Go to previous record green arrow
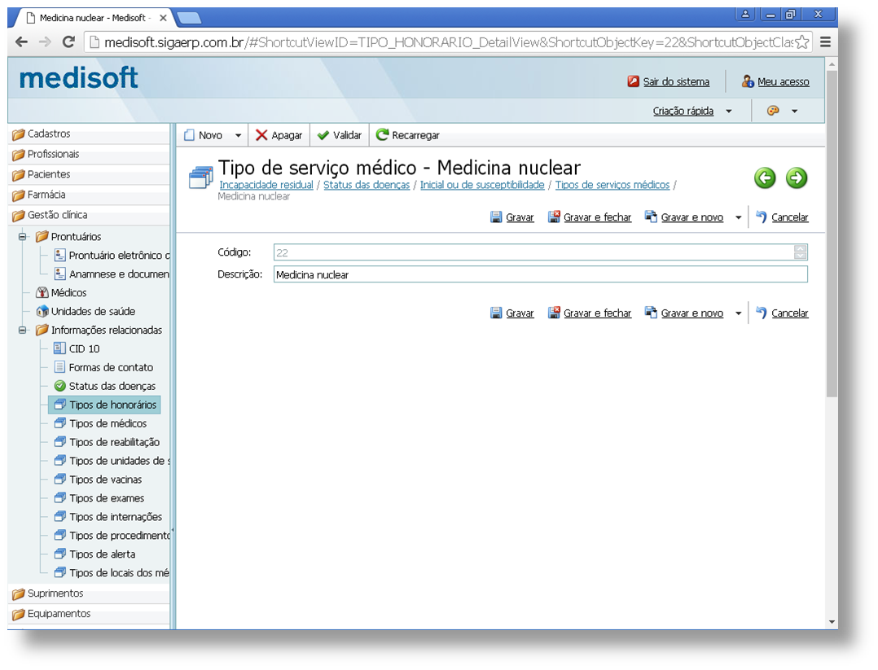The height and width of the screenshot is (670, 878). point(764,178)
